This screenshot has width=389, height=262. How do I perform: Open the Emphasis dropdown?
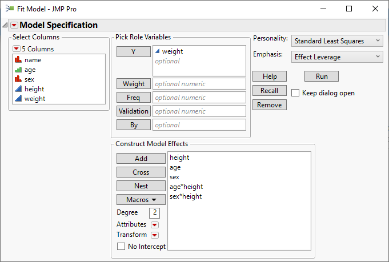coord(337,57)
